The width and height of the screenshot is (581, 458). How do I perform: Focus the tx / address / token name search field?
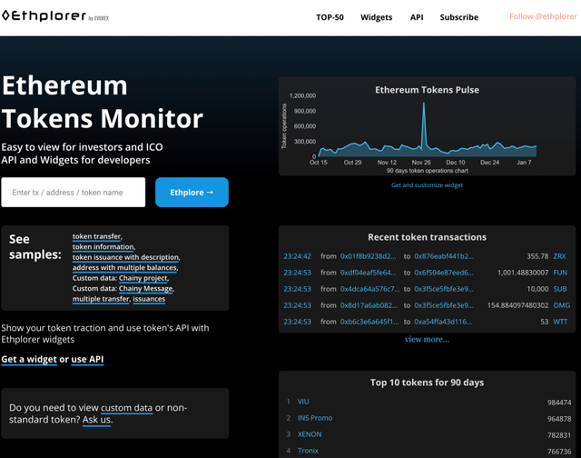pos(74,192)
